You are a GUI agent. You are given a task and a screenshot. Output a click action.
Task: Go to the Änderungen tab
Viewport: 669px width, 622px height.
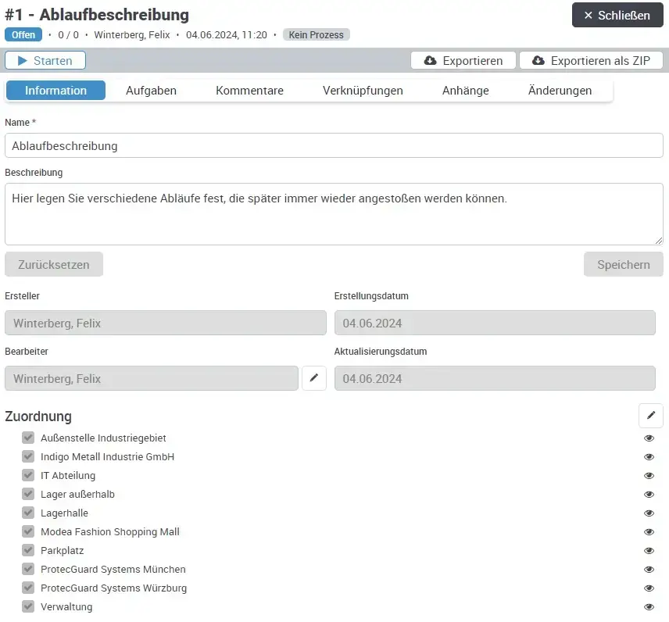click(560, 91)
